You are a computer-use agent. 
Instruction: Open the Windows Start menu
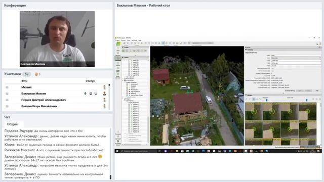click(117, 151)
